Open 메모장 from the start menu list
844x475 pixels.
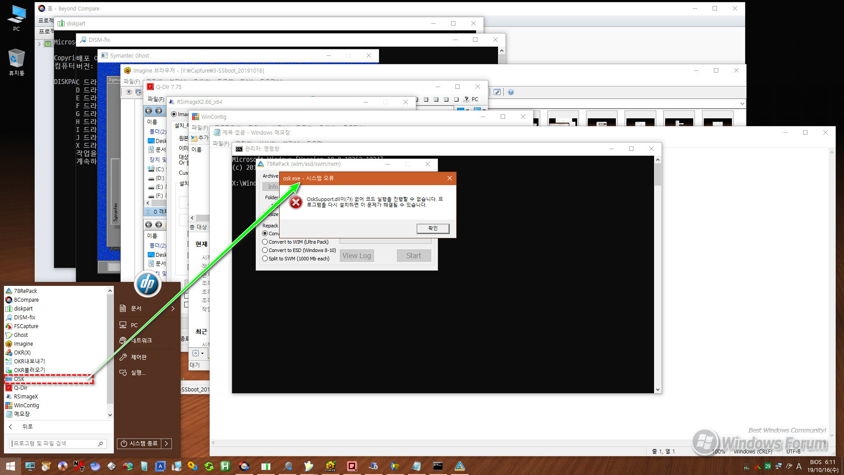pyautogui.click(x=22, y=414)
